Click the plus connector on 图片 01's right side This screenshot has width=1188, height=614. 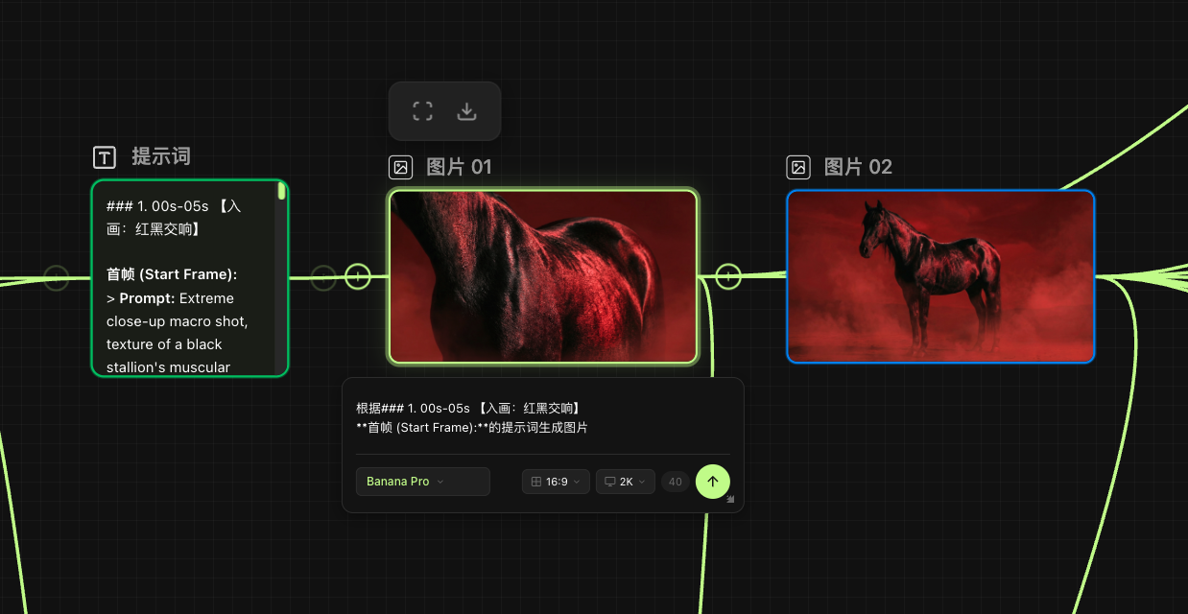click(728, 277)
